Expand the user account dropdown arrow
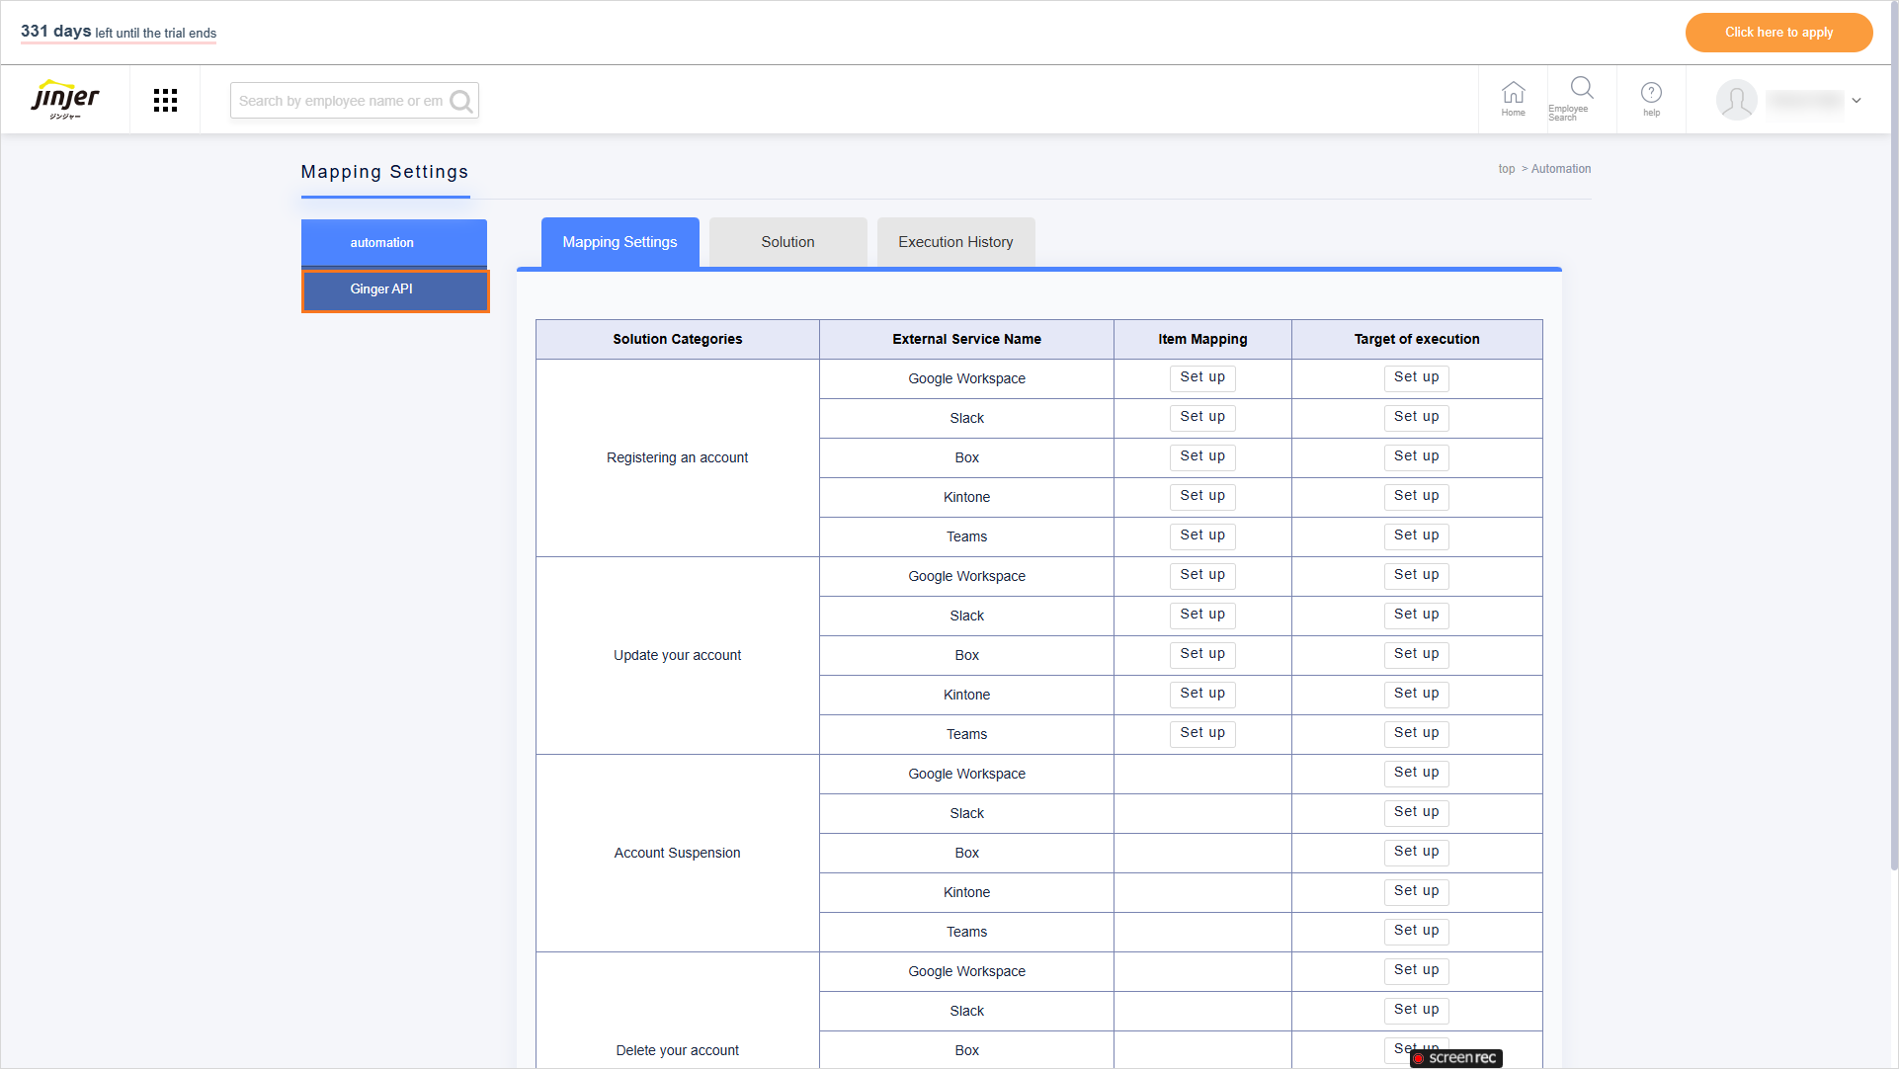 coord(1857,101)
